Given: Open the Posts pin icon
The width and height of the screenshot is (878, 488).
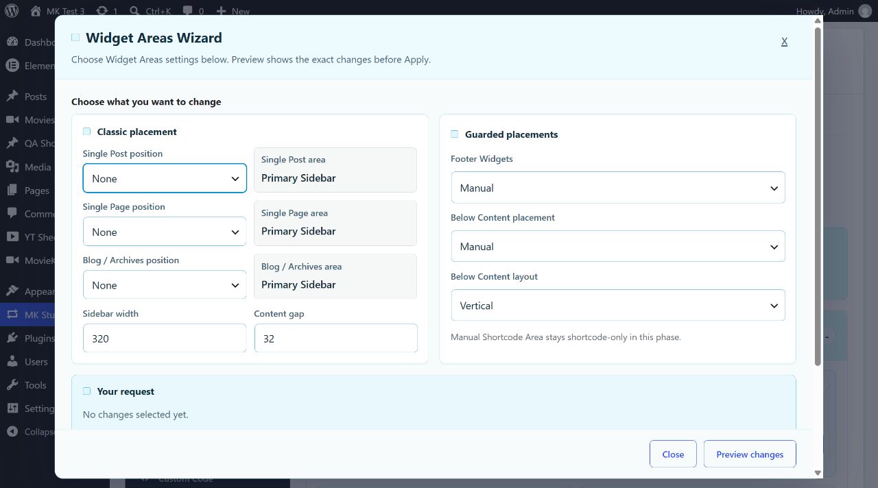Looking at the screenshot, I should click(12, 96).
